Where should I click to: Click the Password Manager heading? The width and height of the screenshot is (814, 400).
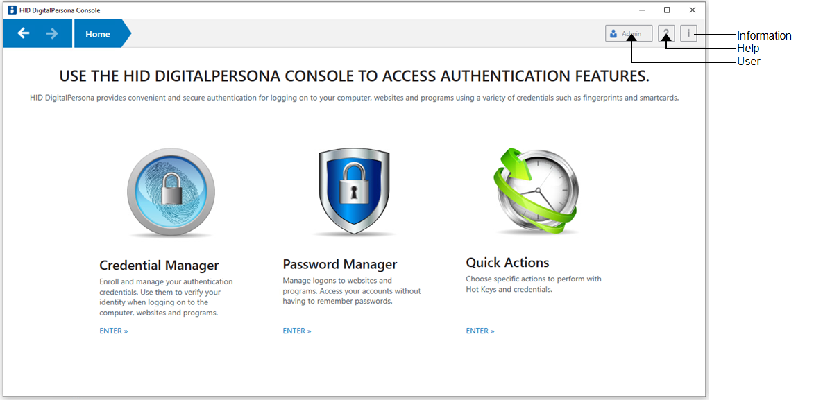[x=340, y=264]
